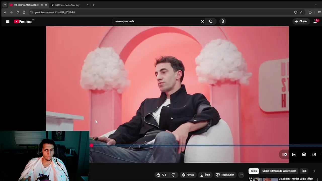The height and width of the screenshot is (181, 322).
Task: Open more actions three-dot menu
Action: click(241, 175)
